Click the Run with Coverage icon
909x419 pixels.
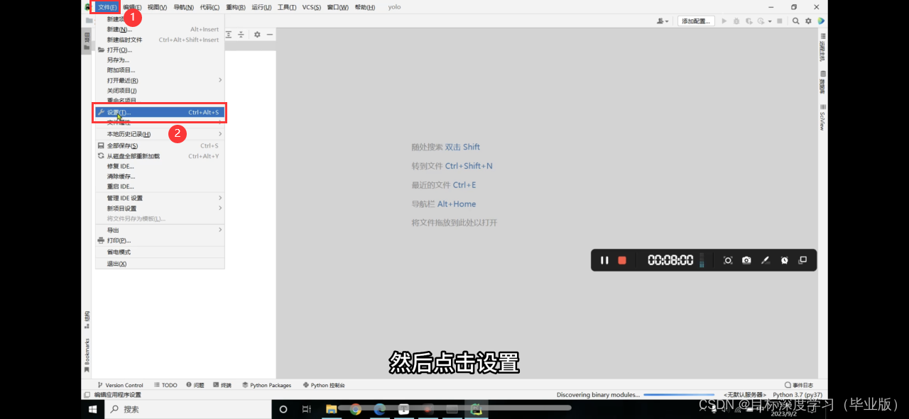pyautogui.click(x=749, y=21)
